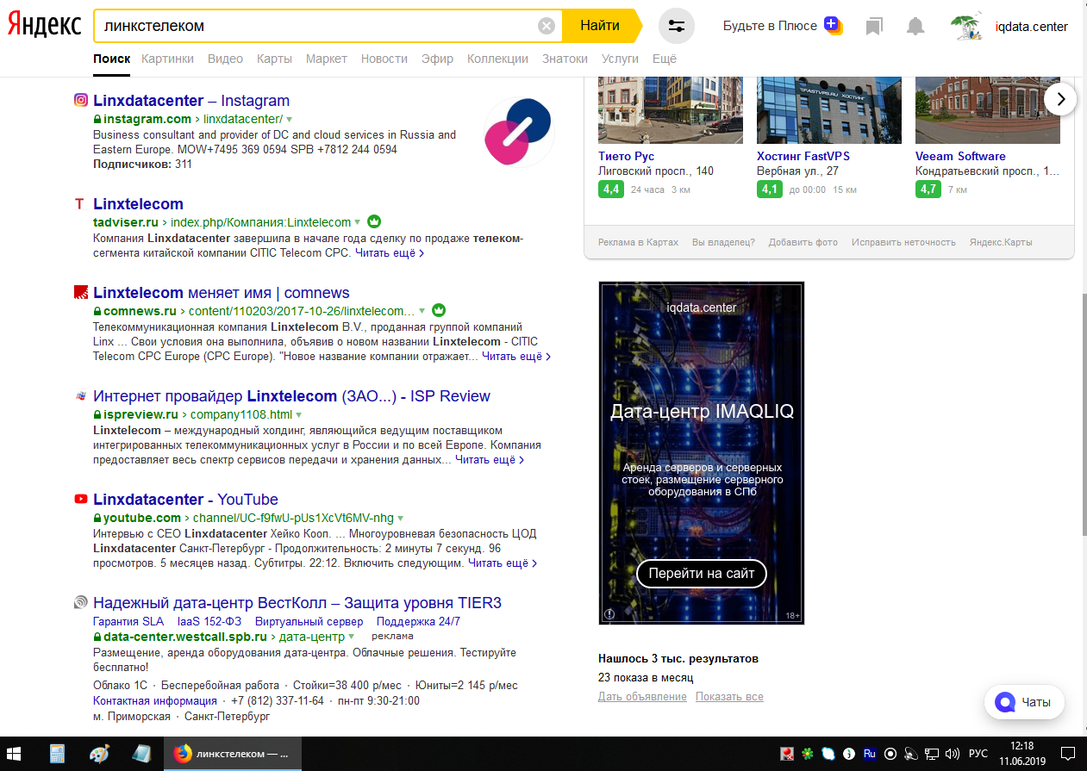
Task: Open the ВестКолл data-center ad title
Action: pos(297,603)
